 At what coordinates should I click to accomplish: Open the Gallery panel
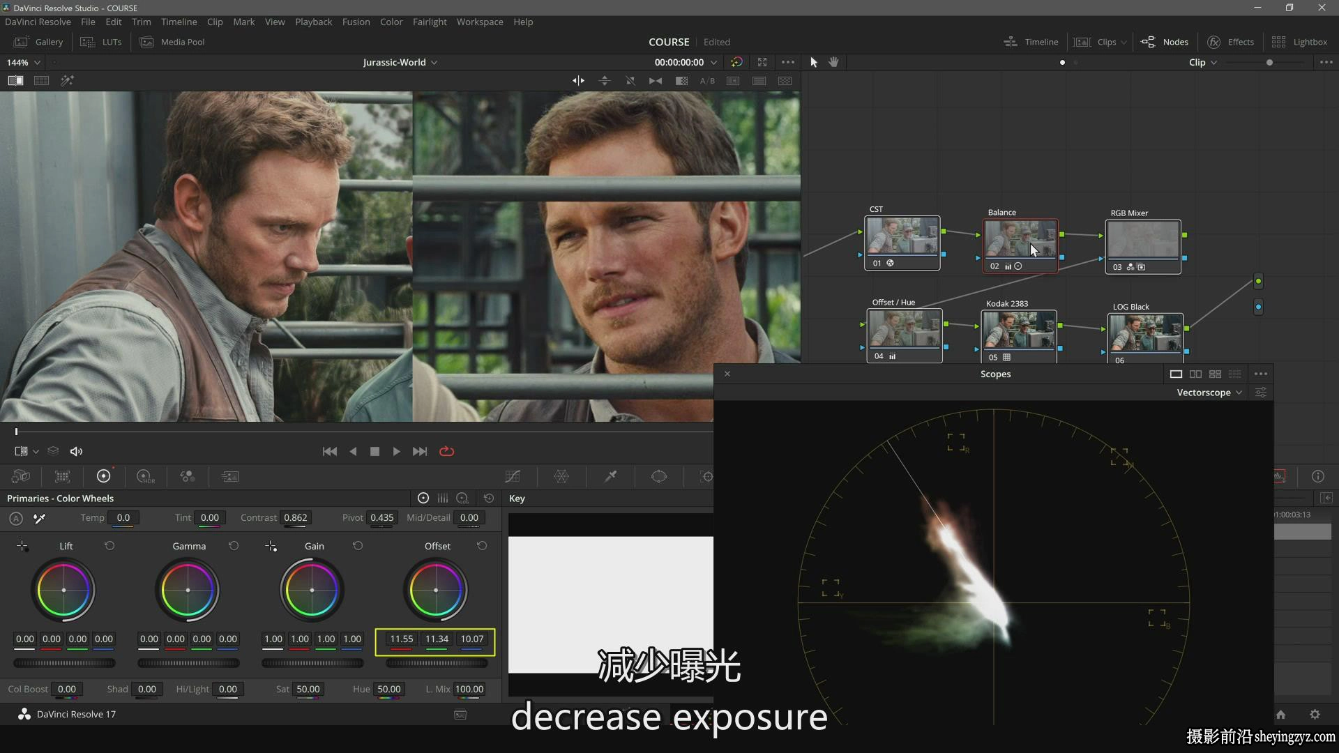pos(39,42)
